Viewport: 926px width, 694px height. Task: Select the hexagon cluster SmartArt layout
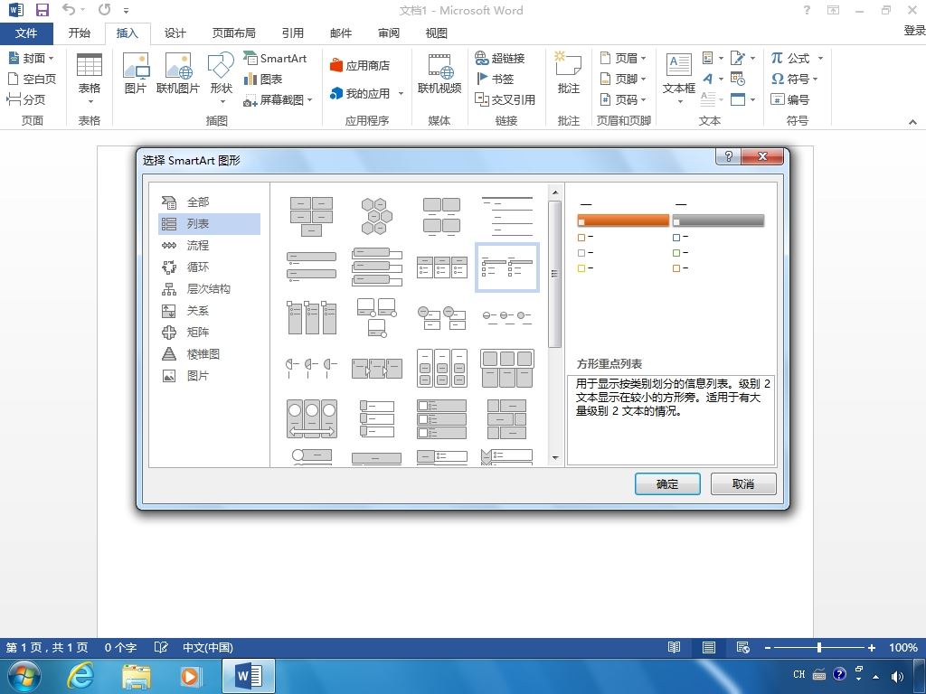[x=376, y=216]
